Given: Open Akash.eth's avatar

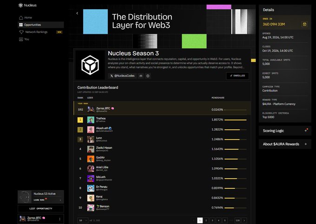Looking at the screenshot, I should [91, 130].
